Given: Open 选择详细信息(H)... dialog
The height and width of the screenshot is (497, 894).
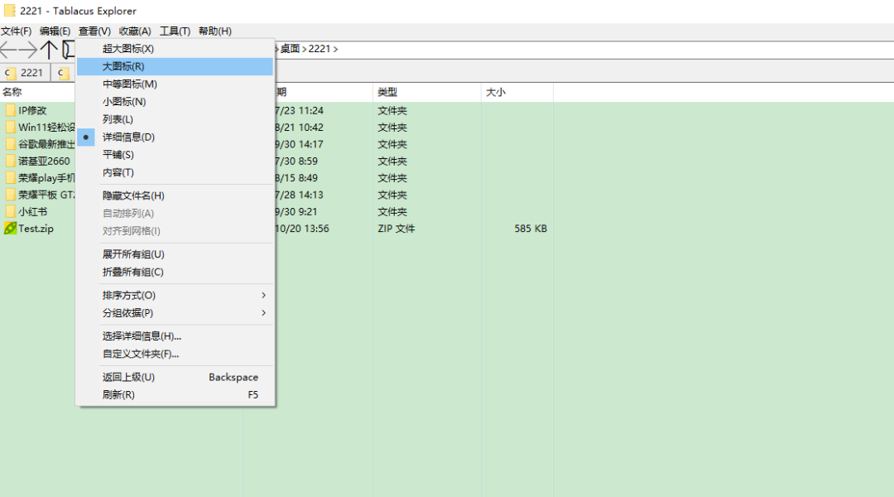Looking at the screenshot, I should tap(175, 336).
